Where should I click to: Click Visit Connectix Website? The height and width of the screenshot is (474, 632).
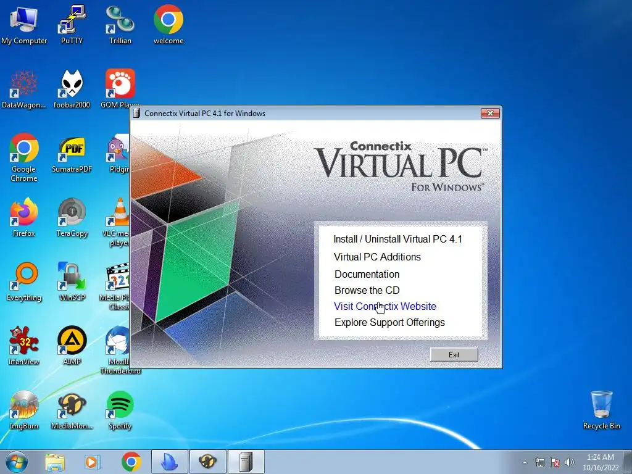coord(385,306)
